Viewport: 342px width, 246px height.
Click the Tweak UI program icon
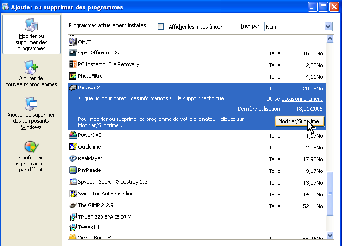click(73, 227)
